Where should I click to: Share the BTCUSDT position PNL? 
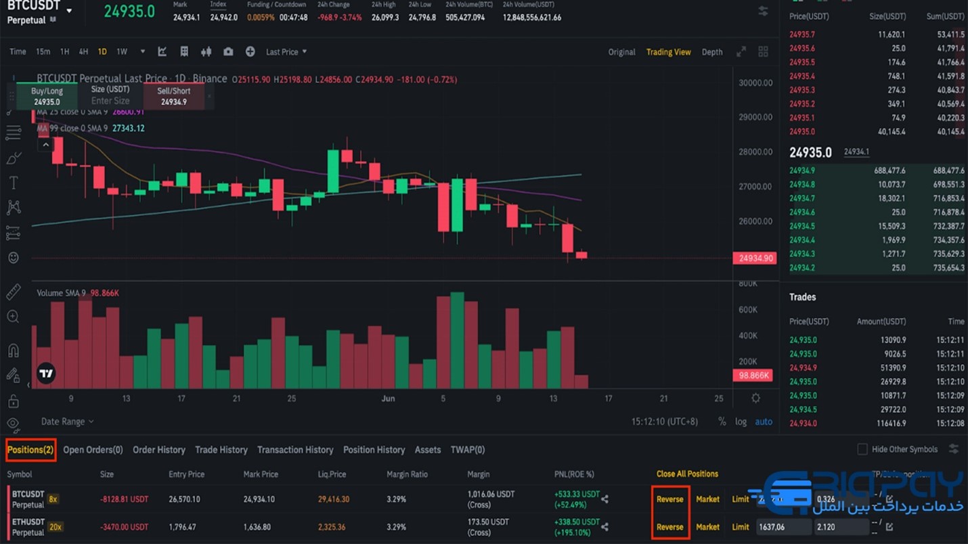(604, 499)
